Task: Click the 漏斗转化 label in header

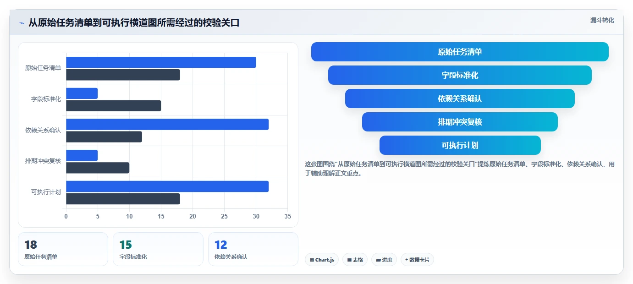Action: coord(602,20)
